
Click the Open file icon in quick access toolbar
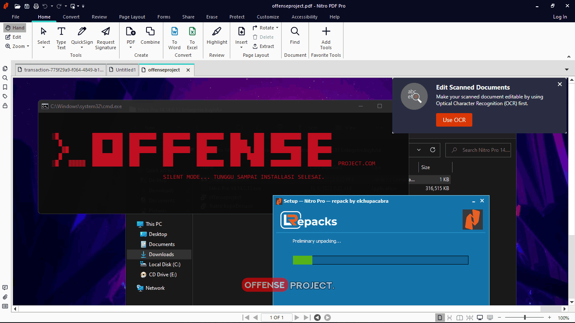pyautogui.click(x=17, y=6)
